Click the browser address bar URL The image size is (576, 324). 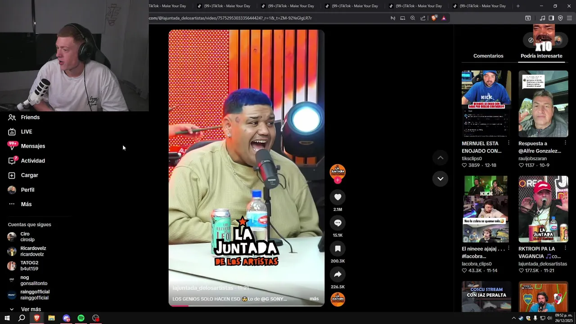230,18
